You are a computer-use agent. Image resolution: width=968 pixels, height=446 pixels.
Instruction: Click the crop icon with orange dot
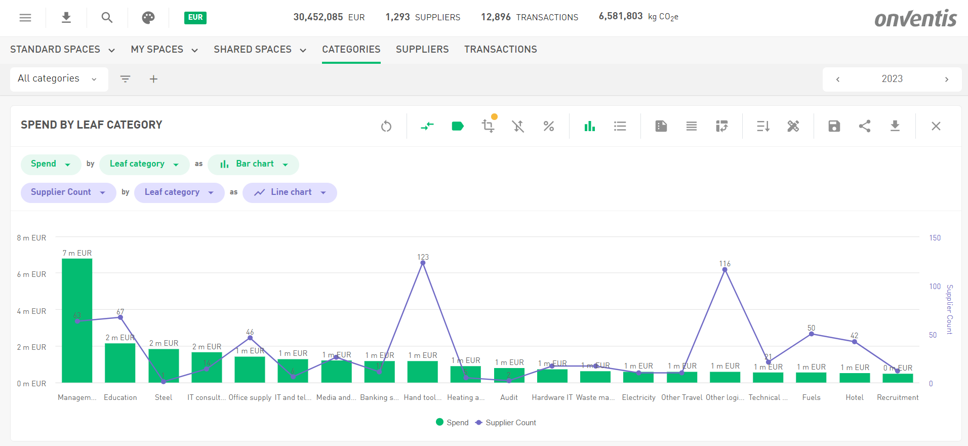[488, 126]
